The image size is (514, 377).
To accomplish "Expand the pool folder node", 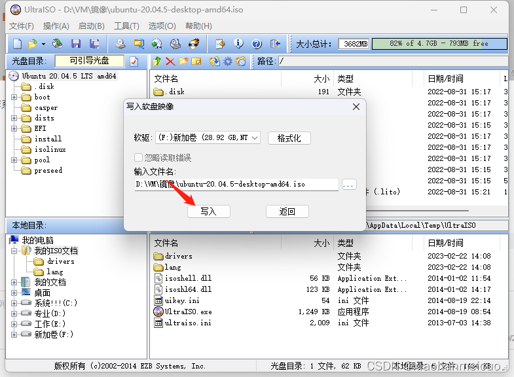I will [x=14, y=160].
